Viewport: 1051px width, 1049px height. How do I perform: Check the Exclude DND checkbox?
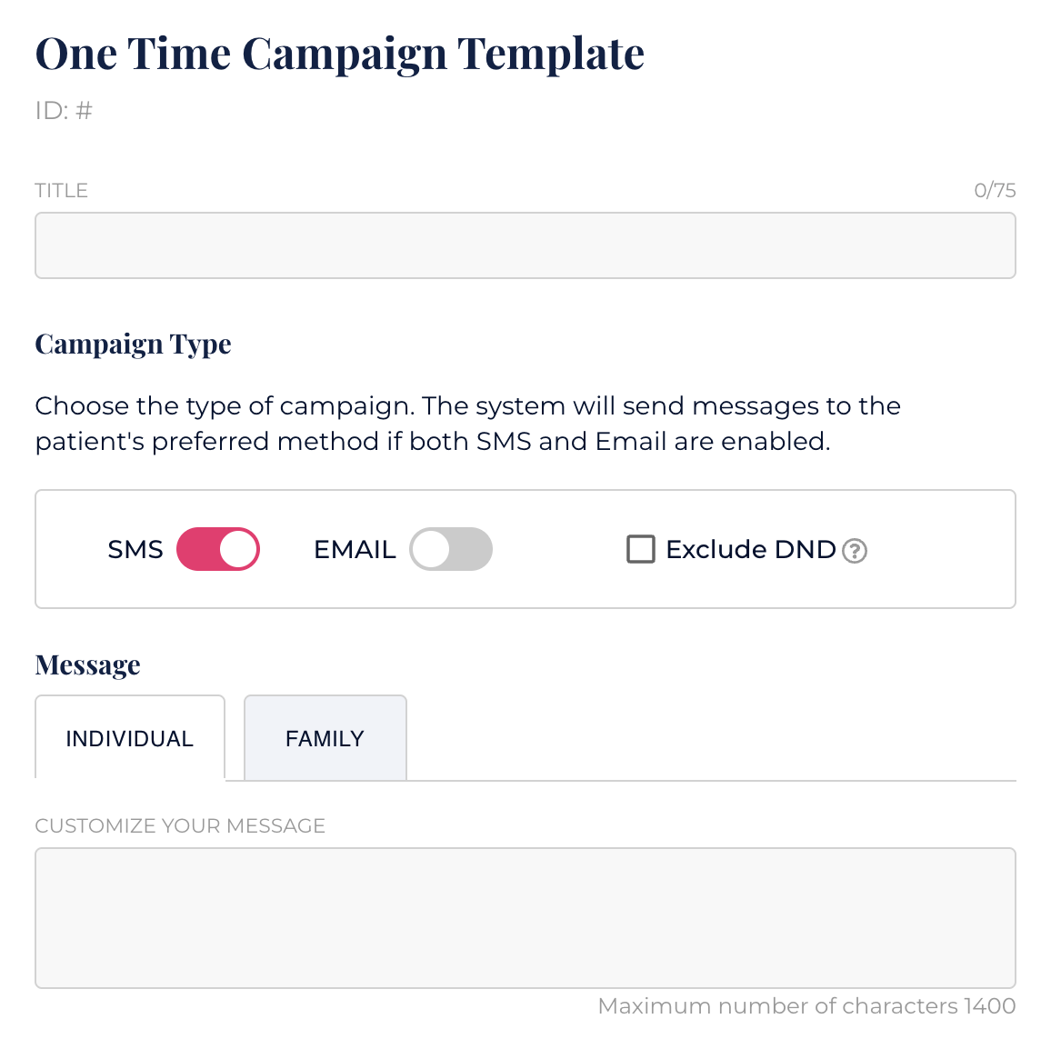(x=641, y=550)
